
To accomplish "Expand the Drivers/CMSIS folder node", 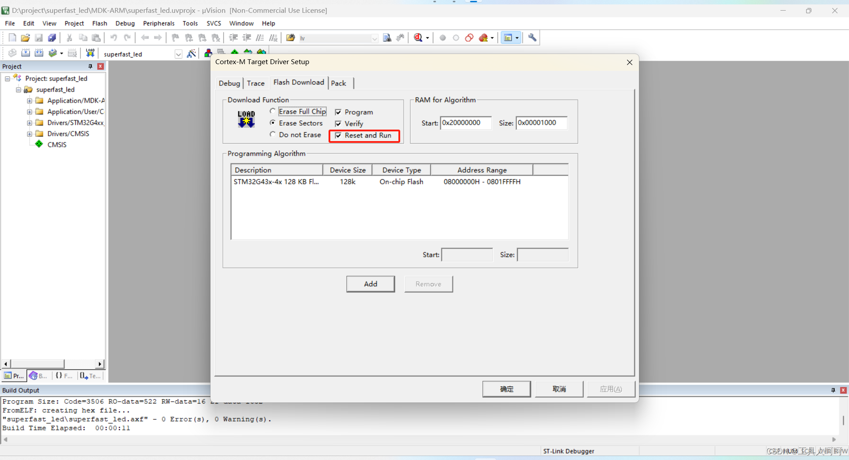I will 29,134.
